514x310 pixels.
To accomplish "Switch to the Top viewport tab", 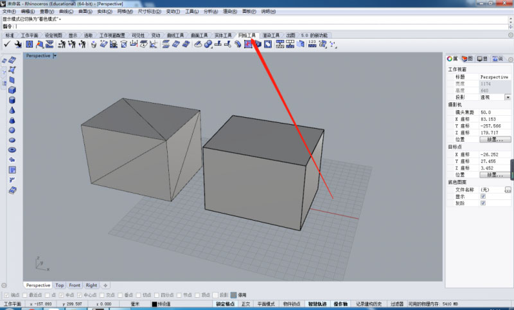I will [x=59, y=285].
